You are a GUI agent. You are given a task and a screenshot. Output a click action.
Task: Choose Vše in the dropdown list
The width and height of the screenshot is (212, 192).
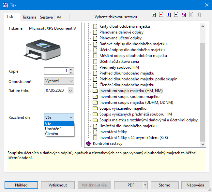pos(59,124)
